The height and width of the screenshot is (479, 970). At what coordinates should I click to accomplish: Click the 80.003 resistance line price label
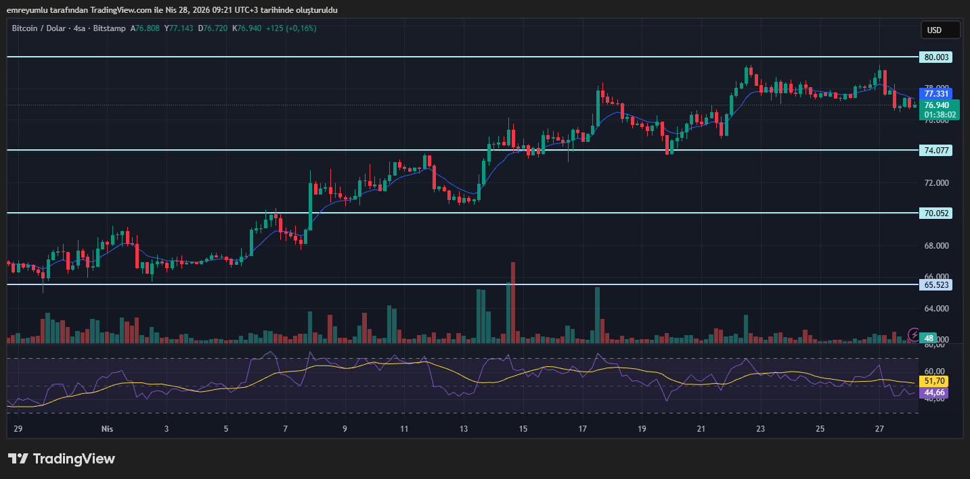click(x=936, y=57)
